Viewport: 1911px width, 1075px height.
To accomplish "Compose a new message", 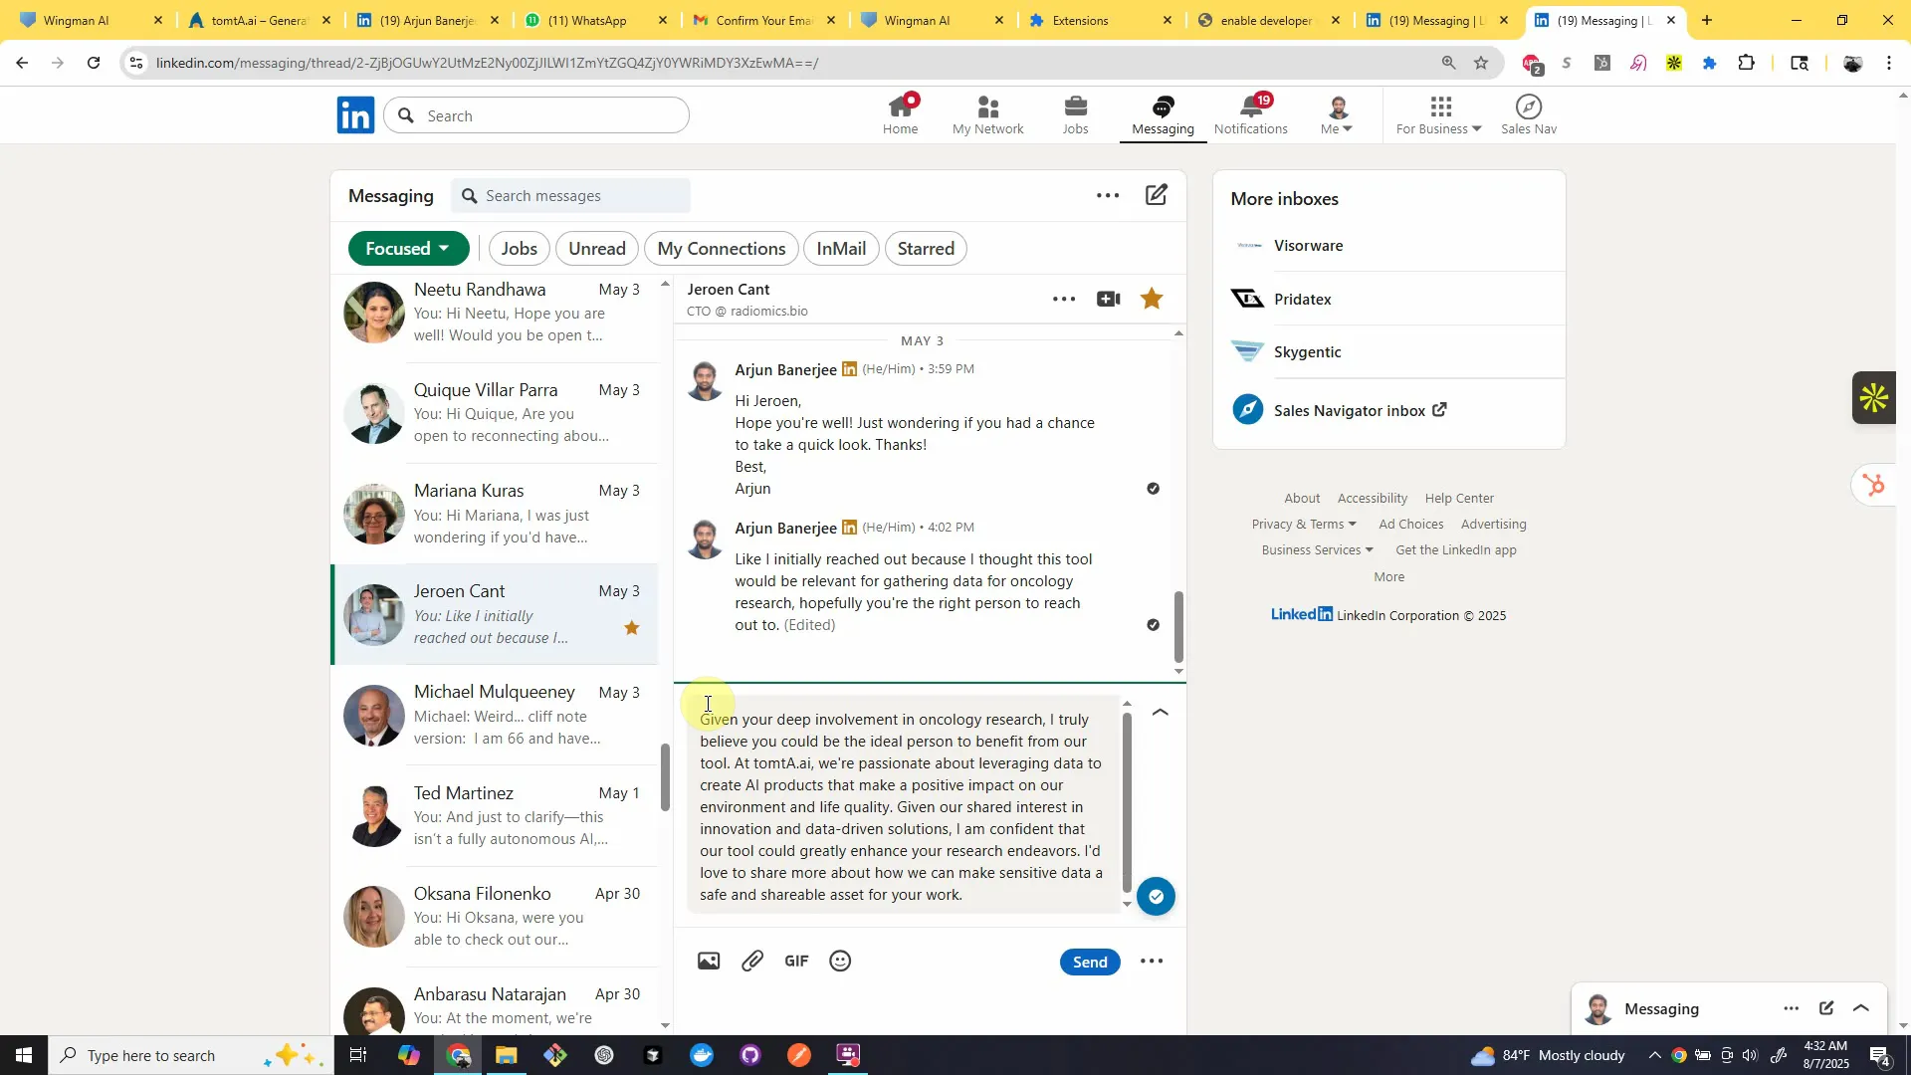I will coord(1156,195).
